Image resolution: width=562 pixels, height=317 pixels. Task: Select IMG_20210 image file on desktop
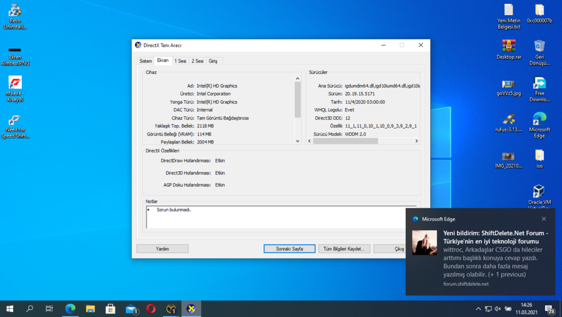pyautogui.click(x=508, y=160)
